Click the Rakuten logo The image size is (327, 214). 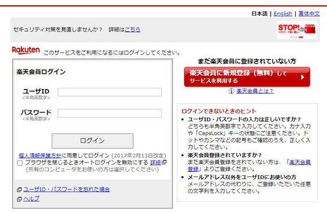coord(26,50)
